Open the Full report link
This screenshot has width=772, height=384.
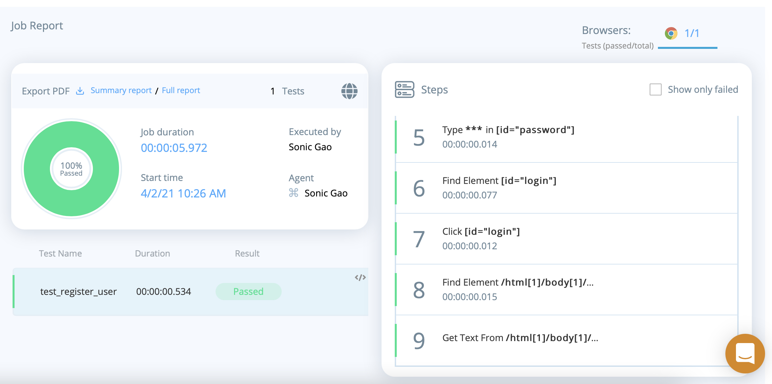(x=181, y=90)
